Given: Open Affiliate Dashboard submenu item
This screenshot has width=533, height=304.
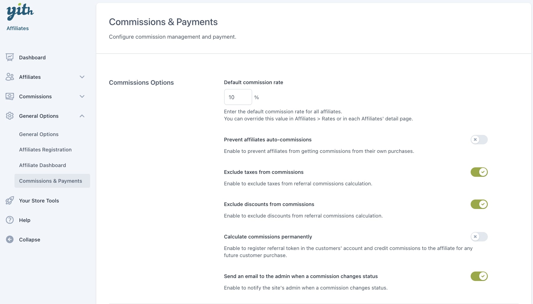Looking at the screenshot, I should click(43, 165).
